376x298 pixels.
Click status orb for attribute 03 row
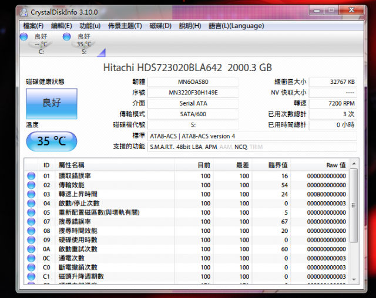[x=31, y=194]
